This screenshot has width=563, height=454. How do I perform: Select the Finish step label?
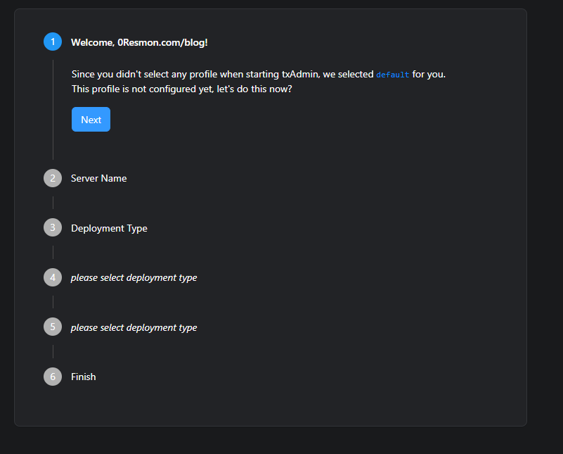pyautogui.click(x=83, y=377)
